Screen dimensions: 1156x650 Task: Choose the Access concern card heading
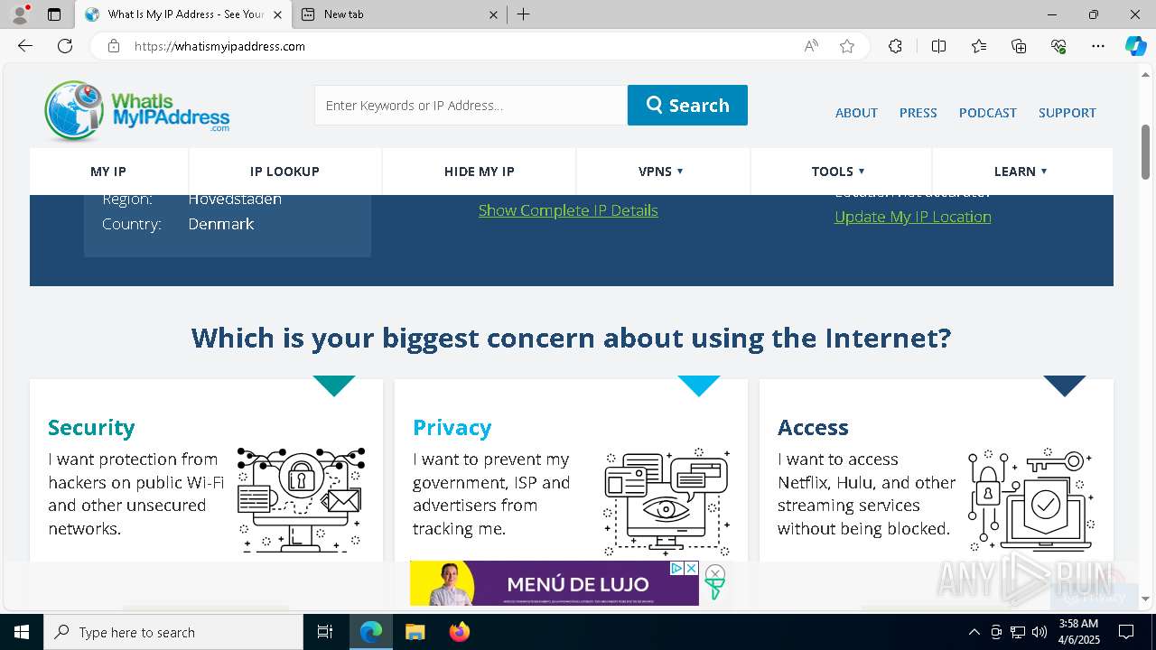point(813,427)
